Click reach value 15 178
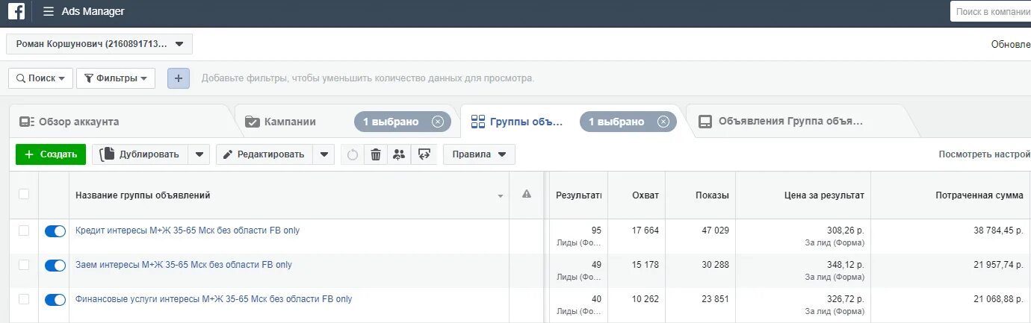1031x323 pixels. (x=645, y=265)
